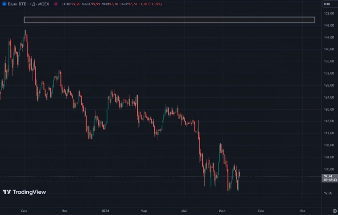
Task: Click the −1,38 (−1,39%) change value
Action: click(x=150, y=4)
